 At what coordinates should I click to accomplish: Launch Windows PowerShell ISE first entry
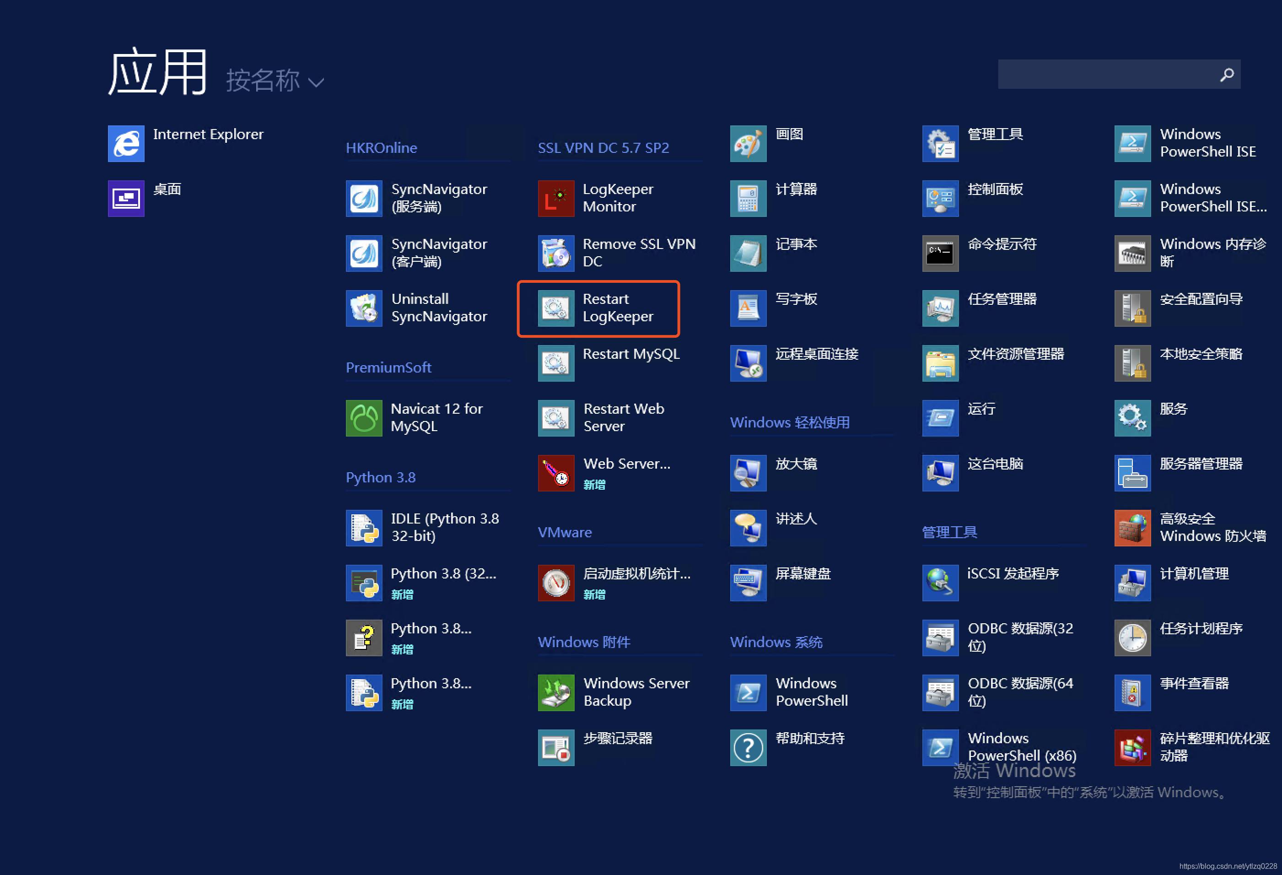pos(1132,143)
